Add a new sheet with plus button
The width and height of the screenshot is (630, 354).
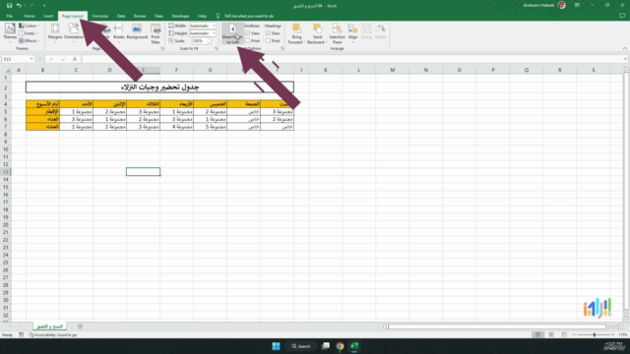point(80,326)
